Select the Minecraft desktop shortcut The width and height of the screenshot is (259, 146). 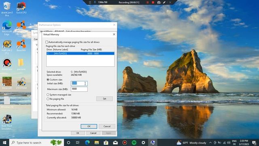[x=7, y=83]
